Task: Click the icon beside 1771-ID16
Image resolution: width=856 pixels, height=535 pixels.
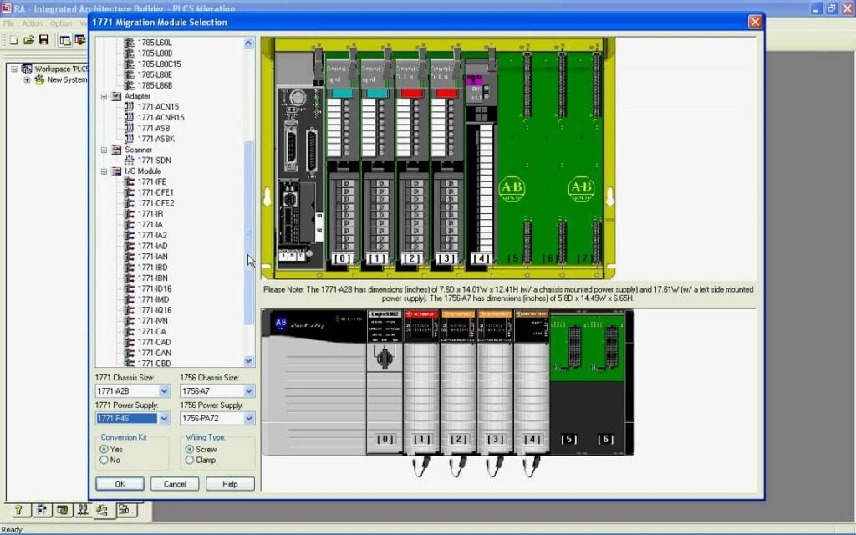Action: [x=130, y=288]
